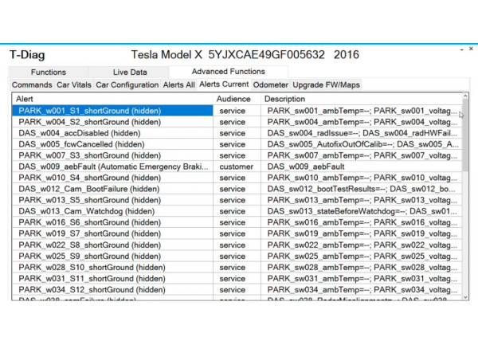Screen dimensions: 478x345
Task: Select the DAS_w012_Cam_BootFailure alert row
Action: click(112, 189)
